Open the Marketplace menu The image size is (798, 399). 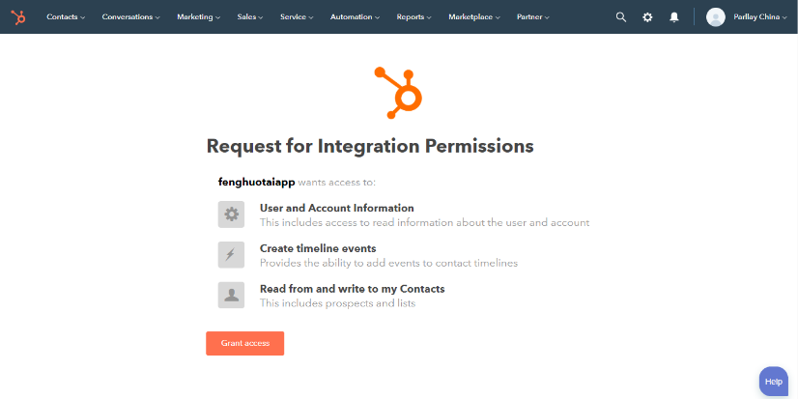(473, 17)
